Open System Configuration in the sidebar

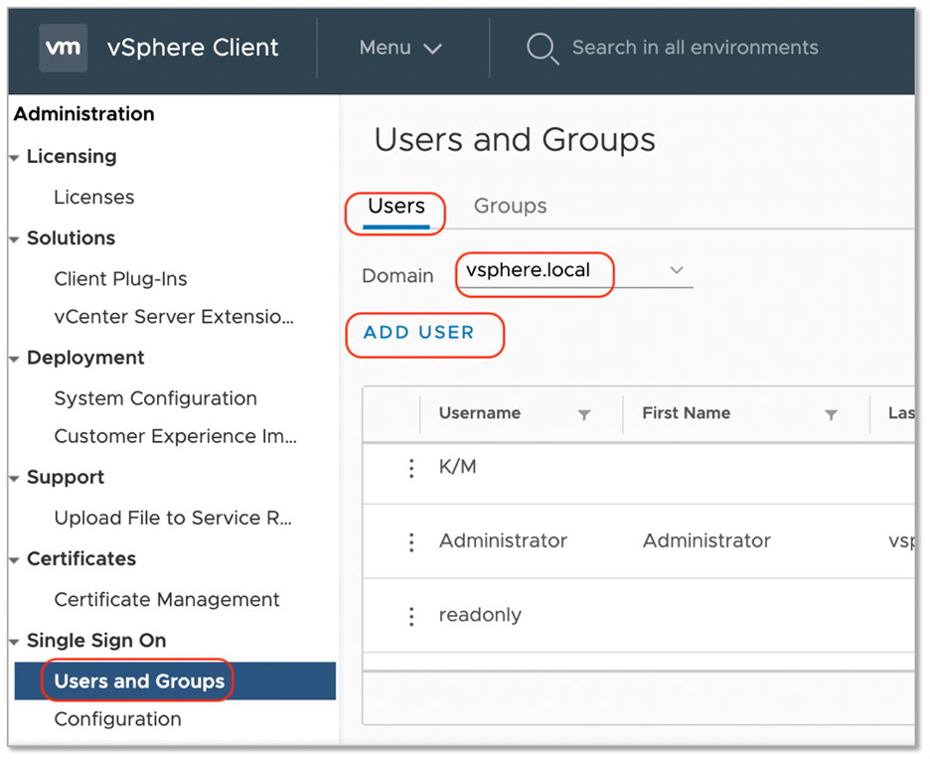[155, 398]
